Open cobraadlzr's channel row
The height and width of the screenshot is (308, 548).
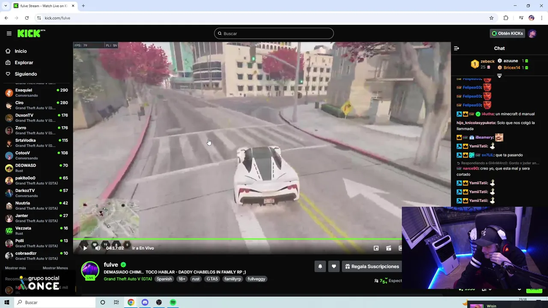(x=36, y=256)
